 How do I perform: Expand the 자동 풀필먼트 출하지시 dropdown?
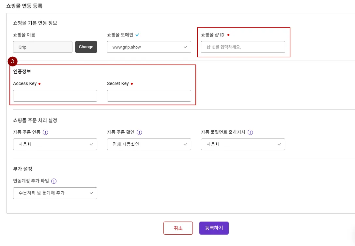[x=243, y=144]
